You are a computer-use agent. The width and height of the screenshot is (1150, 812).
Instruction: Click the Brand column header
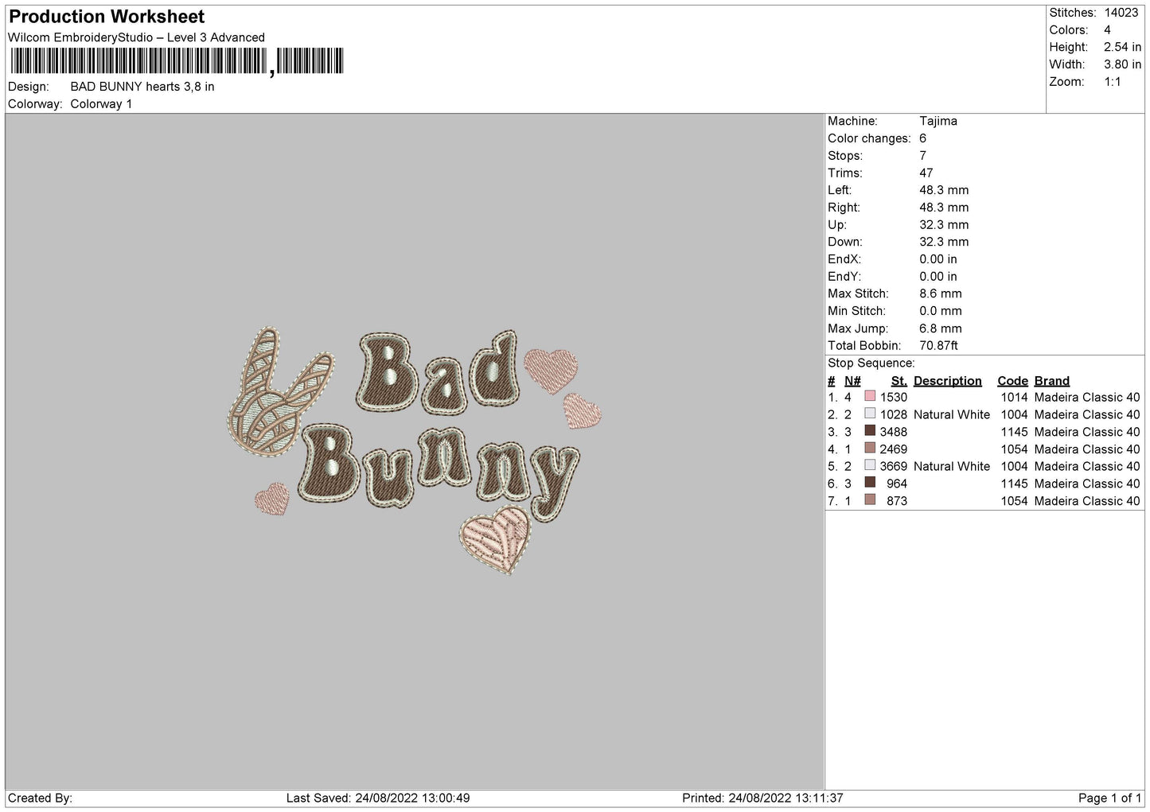point(1051,381)
